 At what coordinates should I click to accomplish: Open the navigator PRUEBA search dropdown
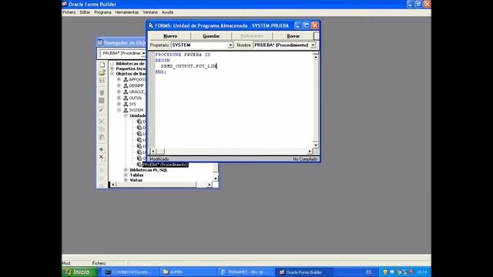(144, 53)
